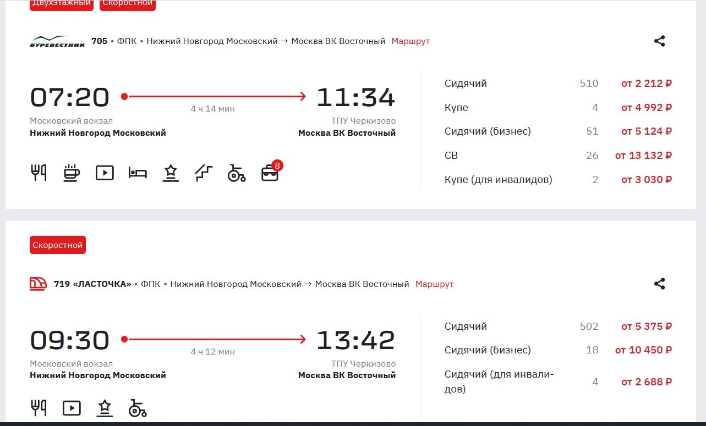Select Купе option from 4 992 ₽
The width and height of the screenshot is (706, 426).
pos(647,108)
